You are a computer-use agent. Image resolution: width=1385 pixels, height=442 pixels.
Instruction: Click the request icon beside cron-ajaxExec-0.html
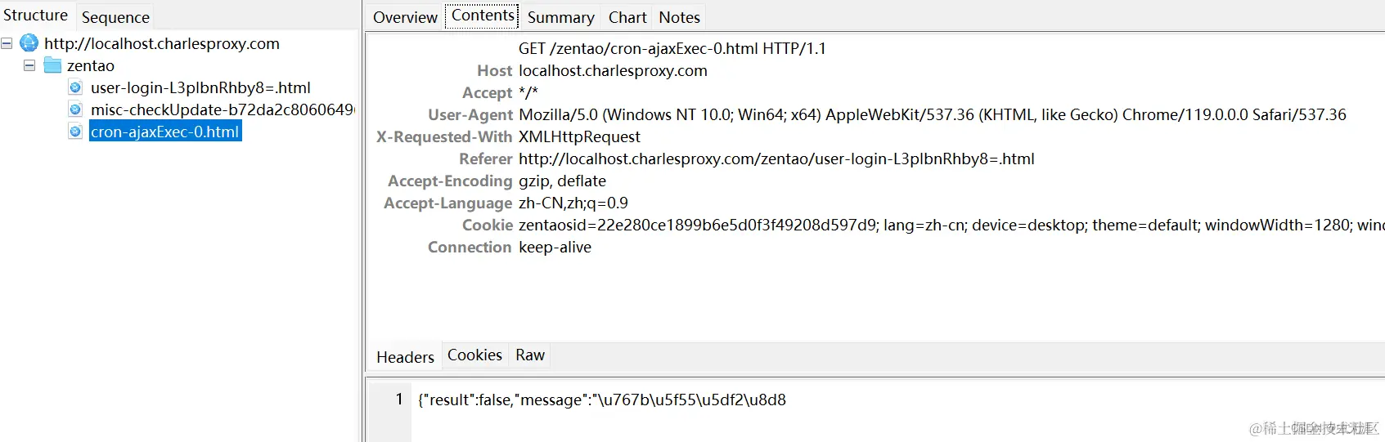tap(75, 132)
